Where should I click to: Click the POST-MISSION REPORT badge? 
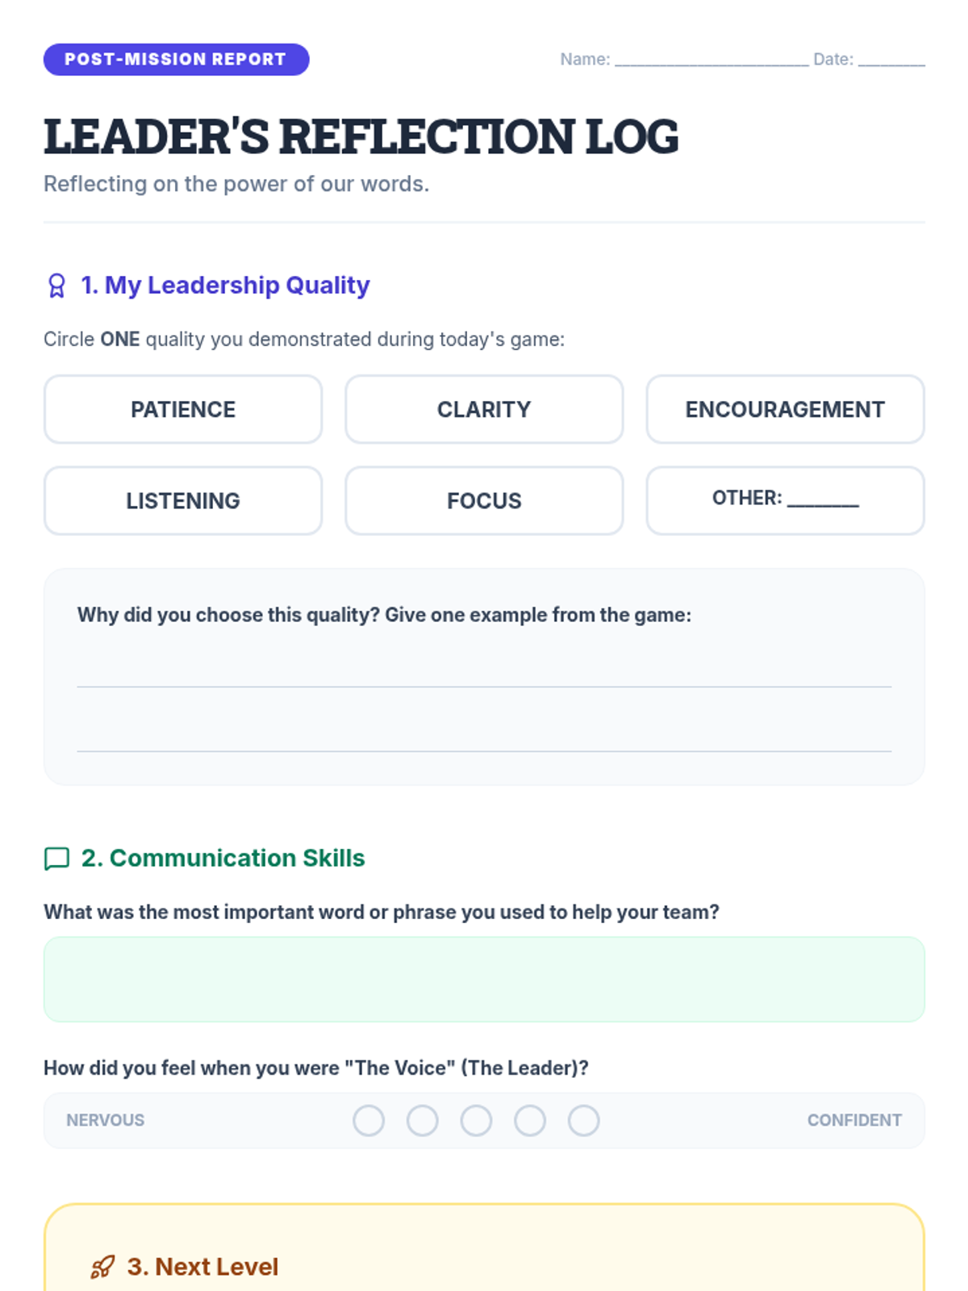click(x=176, y=60)
